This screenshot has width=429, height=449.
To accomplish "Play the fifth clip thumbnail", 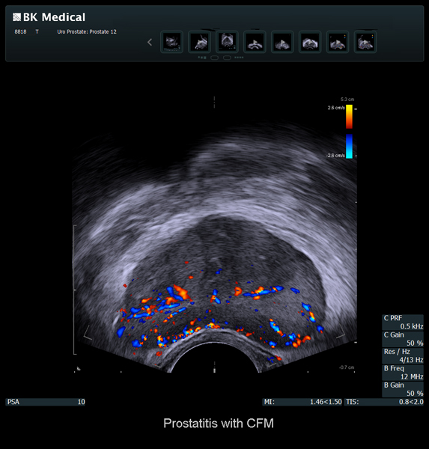I will (x=282, y=42).
